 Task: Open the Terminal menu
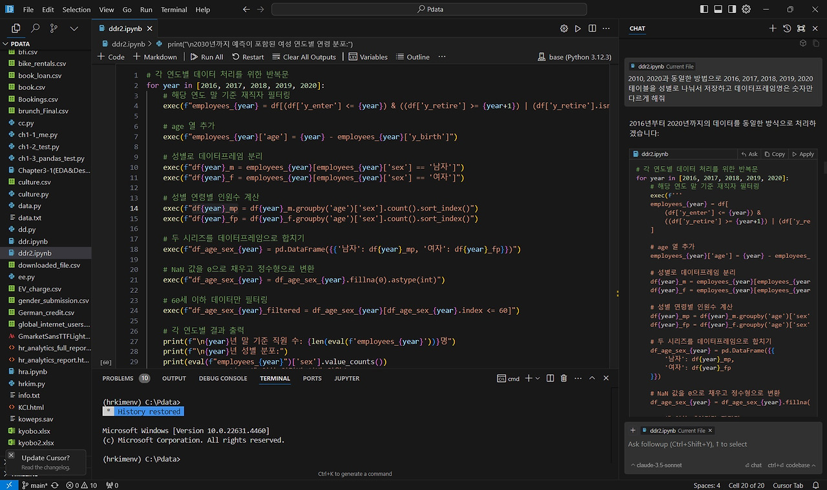click(174, 10)
